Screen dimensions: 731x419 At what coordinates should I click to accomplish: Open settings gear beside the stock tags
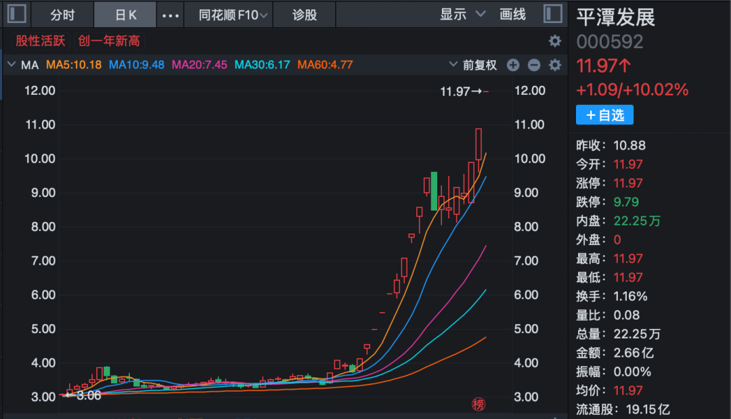pos(555,41)
